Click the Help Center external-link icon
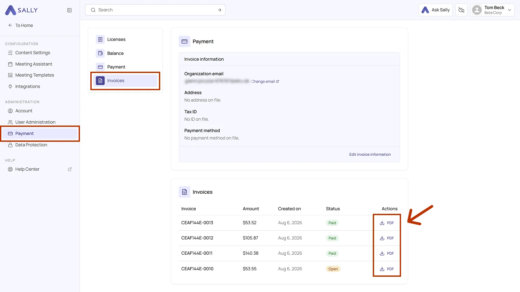 click(70, 169)
